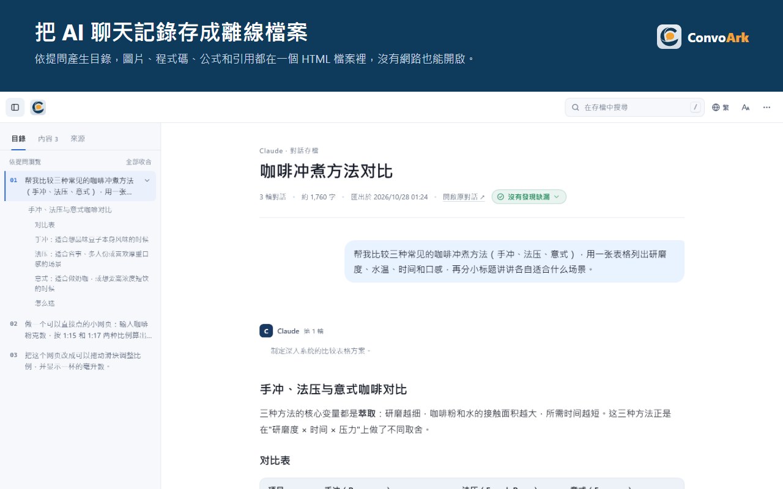This screenshot has width=783, height=489.
Task: Open the 開啟原對話 link
Action: 464,197
